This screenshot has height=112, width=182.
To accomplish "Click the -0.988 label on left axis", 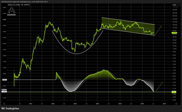I will click(x=4, y=92).
